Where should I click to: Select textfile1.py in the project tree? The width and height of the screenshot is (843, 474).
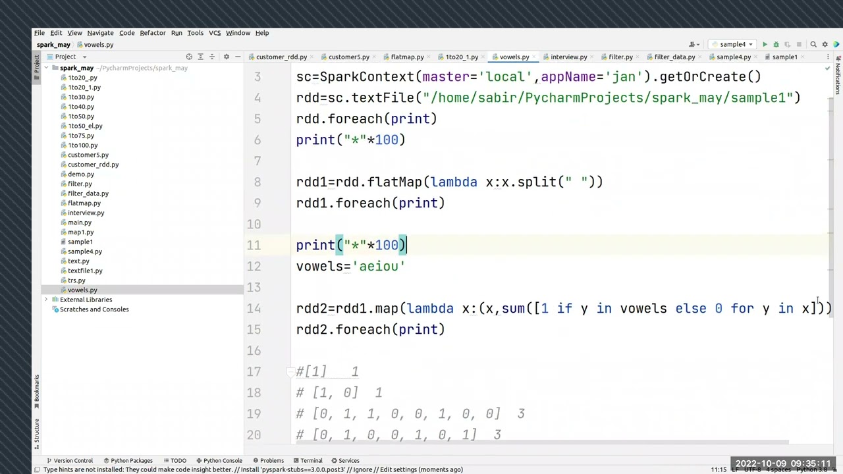(85, 271)
